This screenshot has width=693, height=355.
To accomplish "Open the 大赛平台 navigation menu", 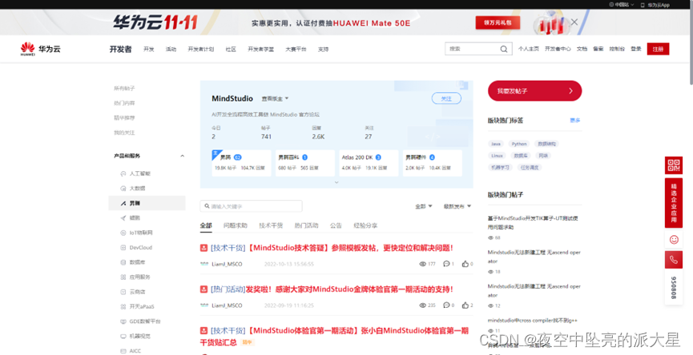I will point(296,49).
